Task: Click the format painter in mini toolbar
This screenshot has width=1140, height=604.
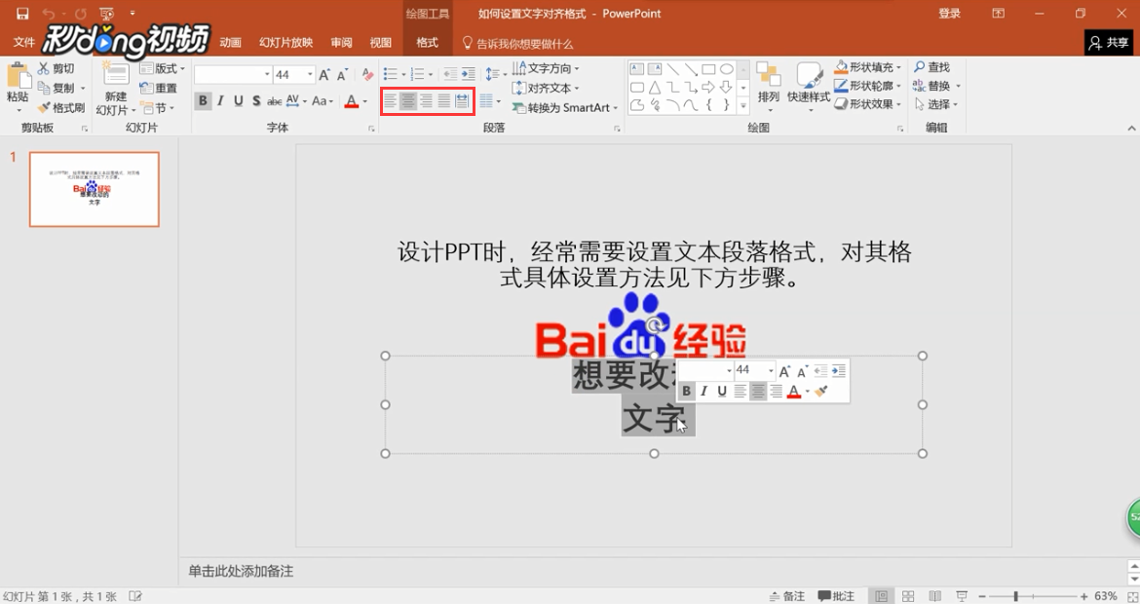Action: coord(821,391)
